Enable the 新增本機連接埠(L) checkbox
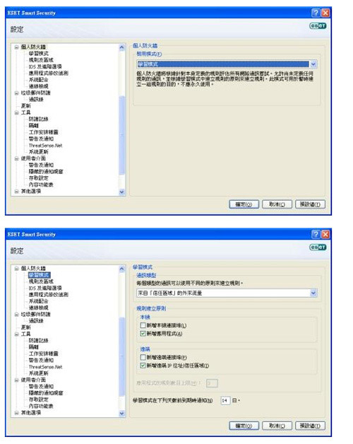This screenshot has width=353, height=444. 143,325
